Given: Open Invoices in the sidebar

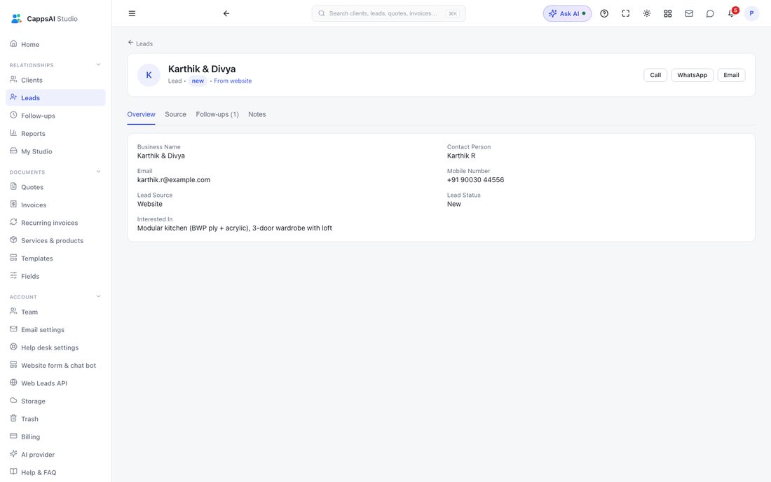Looking at the screenshot, I should coord(55,205).
